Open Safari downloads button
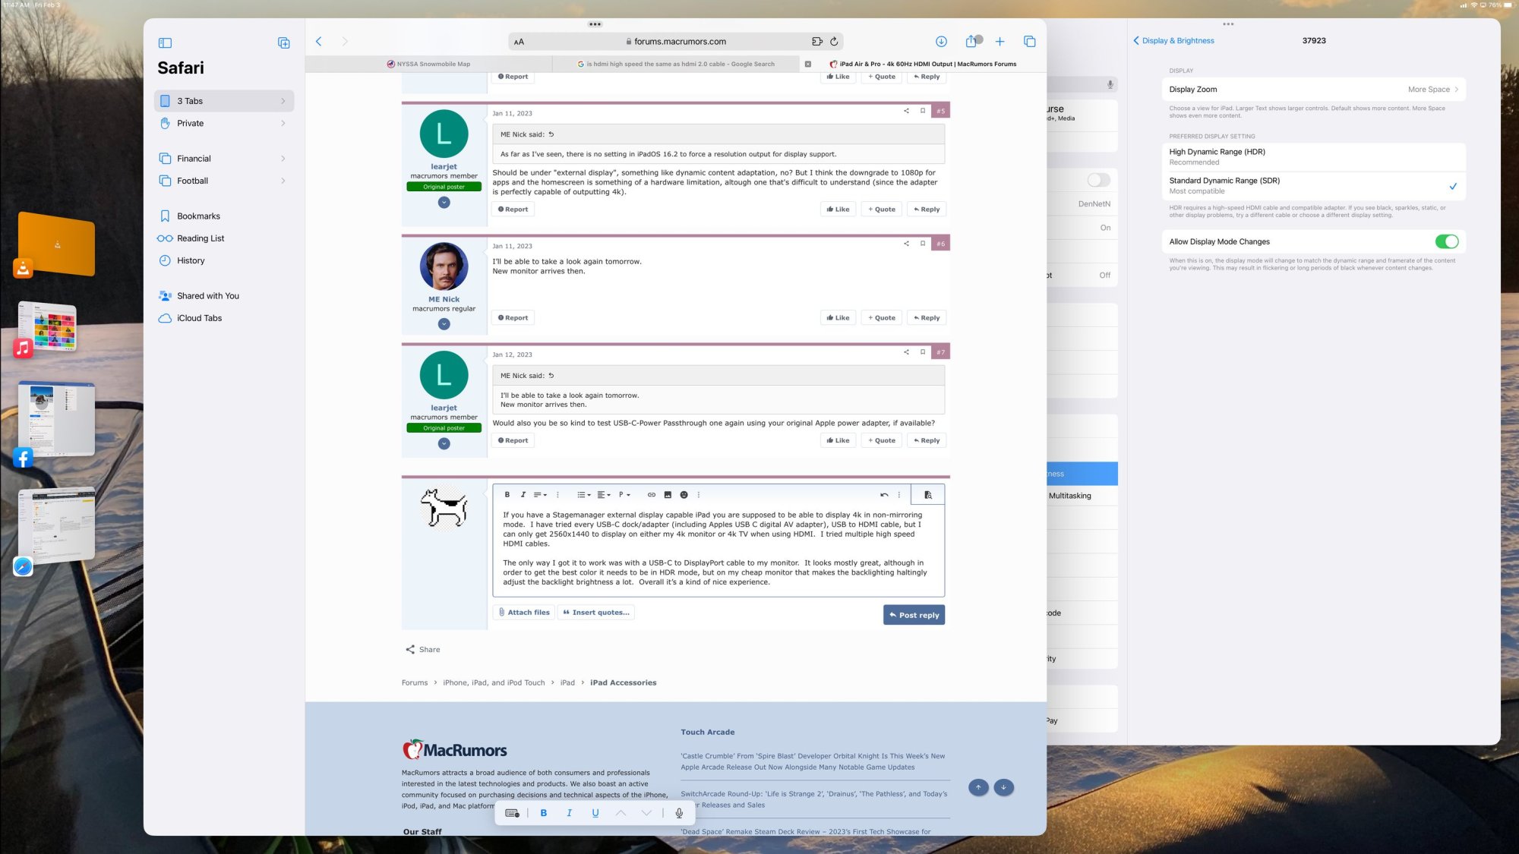Screen dimensions: 1519x854 (x=941, y=42)
